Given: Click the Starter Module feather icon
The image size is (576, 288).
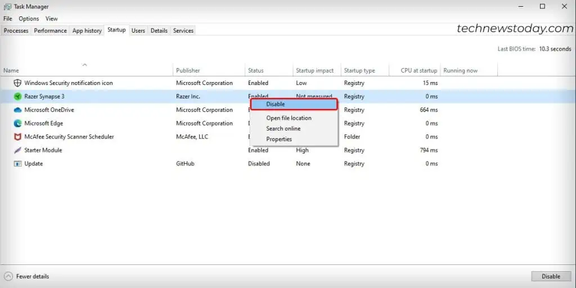Looking at the screenshot, I should coord(17,150).
